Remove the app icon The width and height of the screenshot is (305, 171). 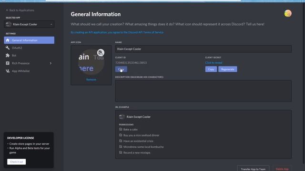[x=91, y=79]
